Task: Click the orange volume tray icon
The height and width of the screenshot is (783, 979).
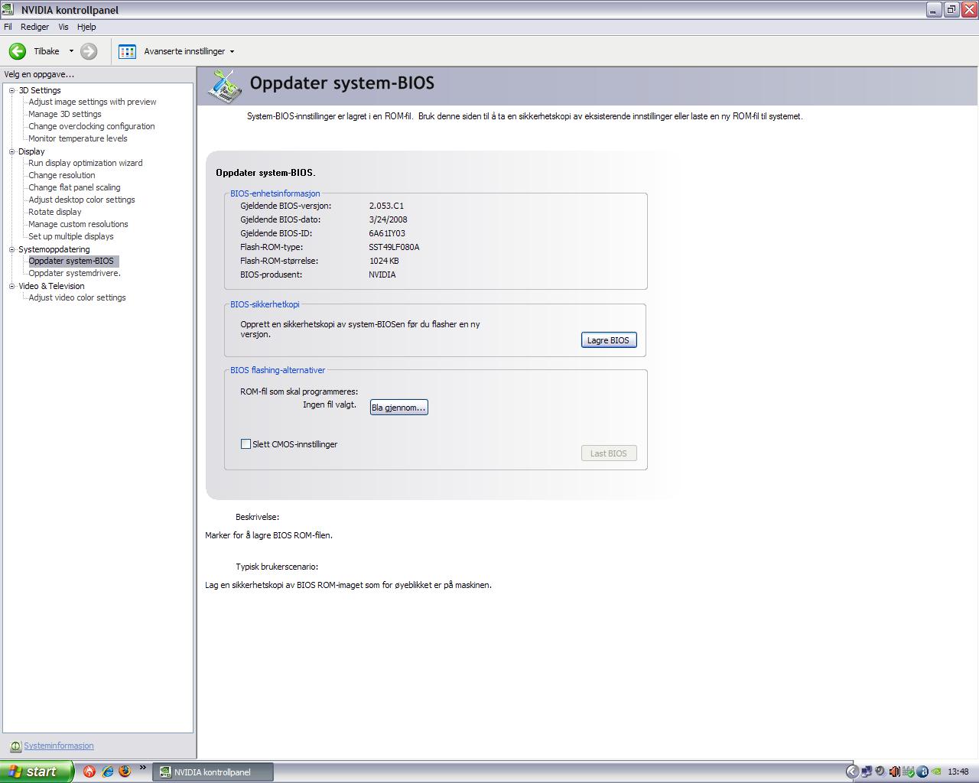Action: click(x=894, y=772)
